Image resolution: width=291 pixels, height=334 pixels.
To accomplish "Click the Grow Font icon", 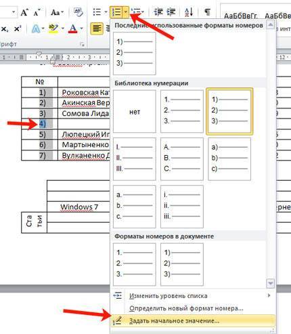I will (x=24, y=12).
